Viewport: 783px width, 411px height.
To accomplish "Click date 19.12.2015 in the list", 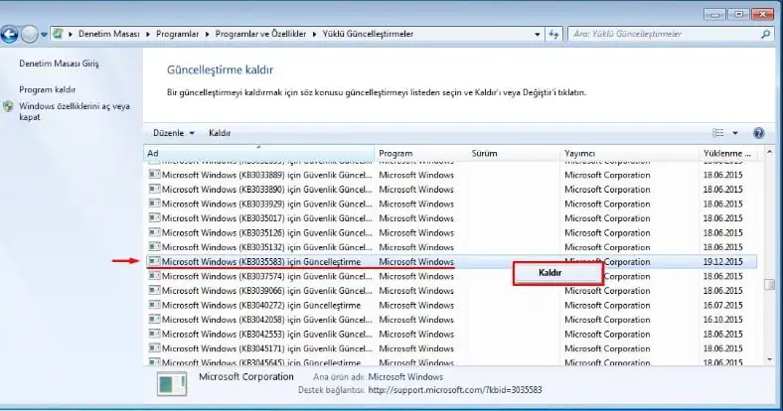I will tap(722, 262).
